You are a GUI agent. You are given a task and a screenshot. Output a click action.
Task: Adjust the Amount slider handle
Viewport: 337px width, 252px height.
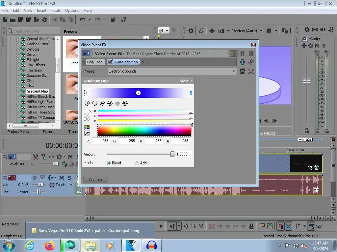pyautogui.click(x=172, y=154)
